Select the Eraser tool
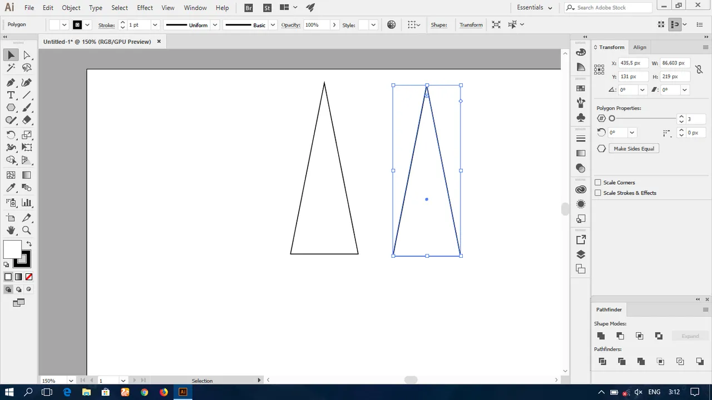The width and height of the screenshot is (712, 400). [27, 120]
